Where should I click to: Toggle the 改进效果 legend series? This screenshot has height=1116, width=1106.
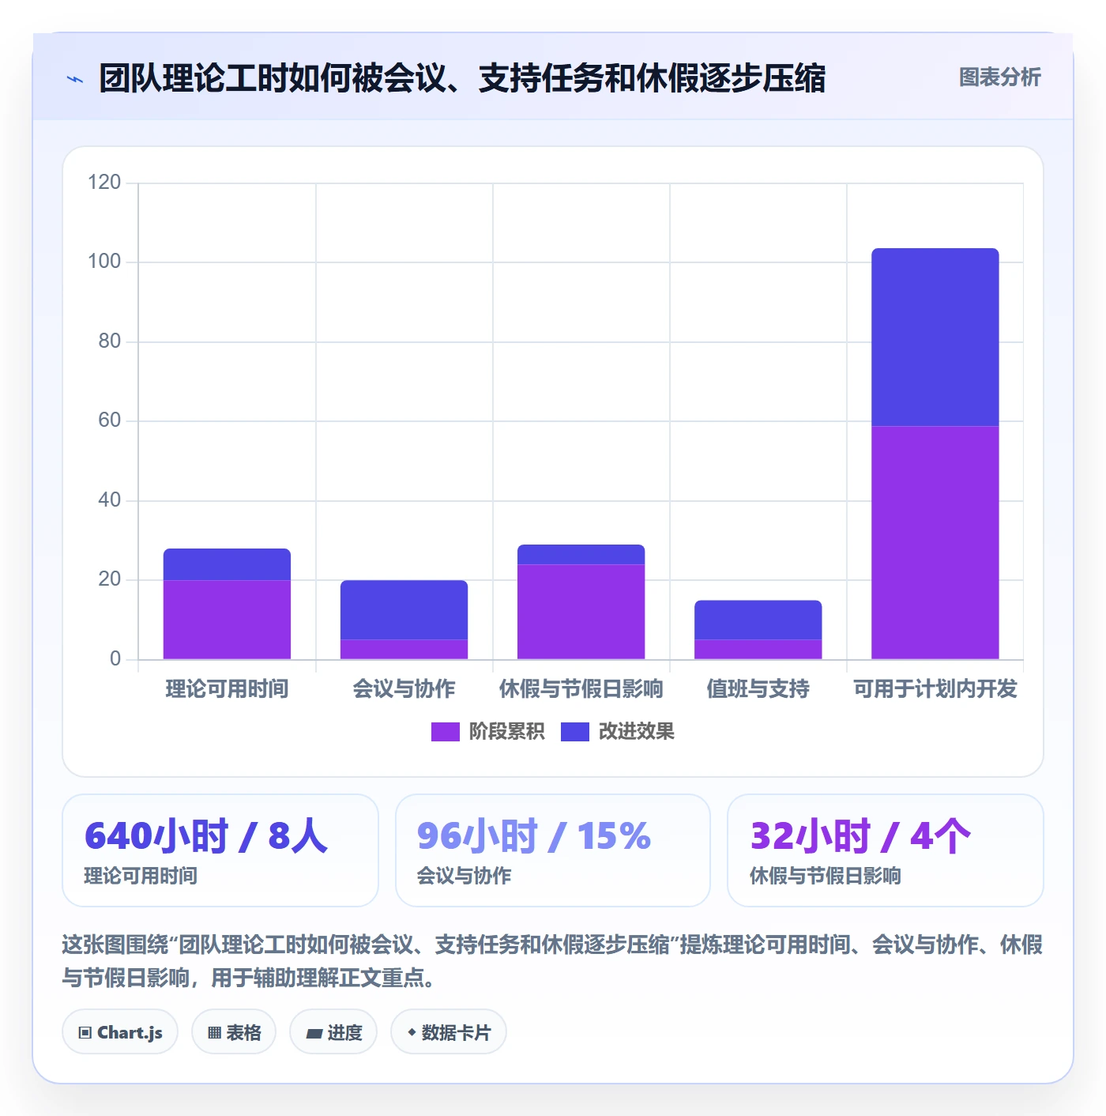coord(617,731)
